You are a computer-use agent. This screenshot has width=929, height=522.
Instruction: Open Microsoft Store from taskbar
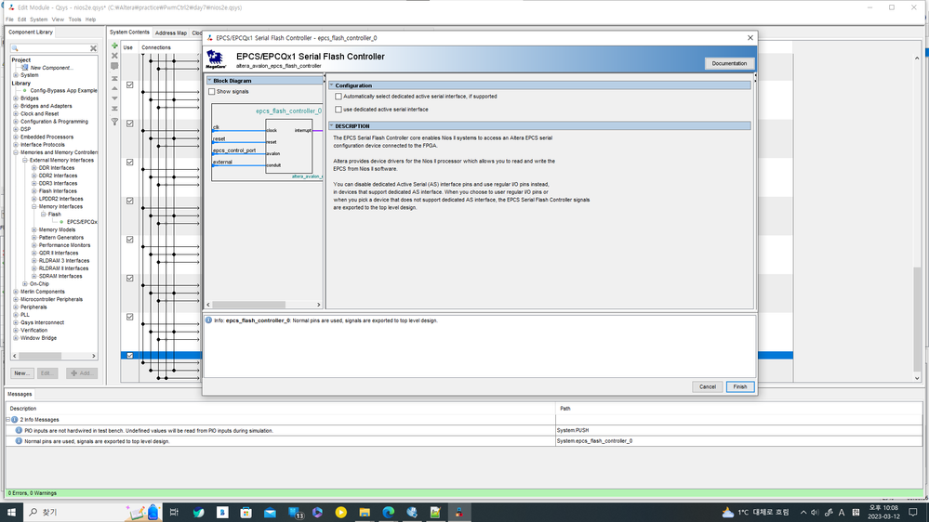point(246,512)
